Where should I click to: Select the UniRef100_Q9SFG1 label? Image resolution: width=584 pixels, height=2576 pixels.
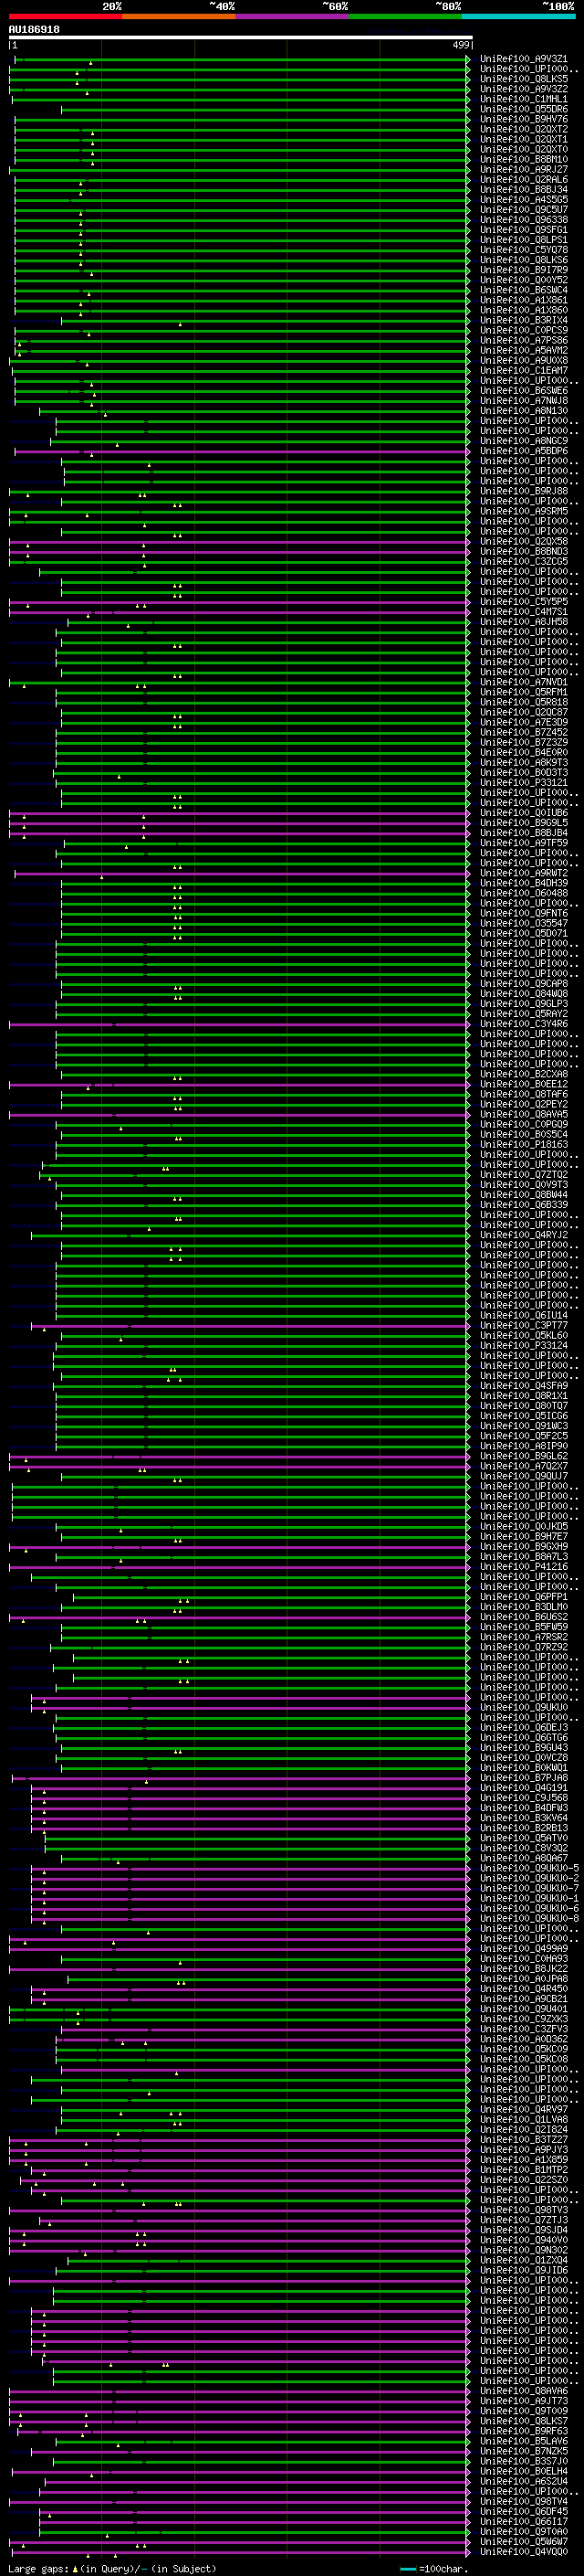[x=524, y=230]
